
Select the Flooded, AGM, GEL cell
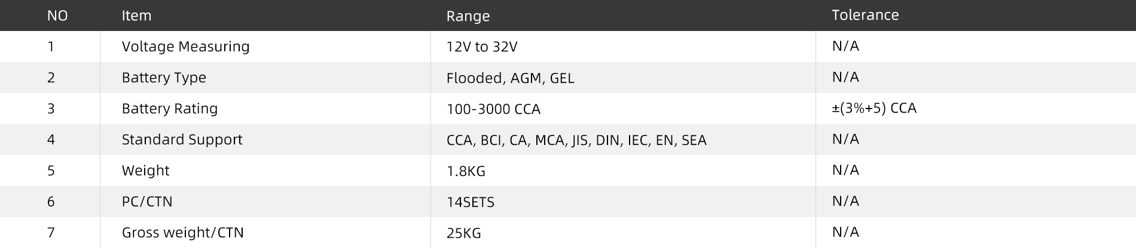click(x=510, y=78)
